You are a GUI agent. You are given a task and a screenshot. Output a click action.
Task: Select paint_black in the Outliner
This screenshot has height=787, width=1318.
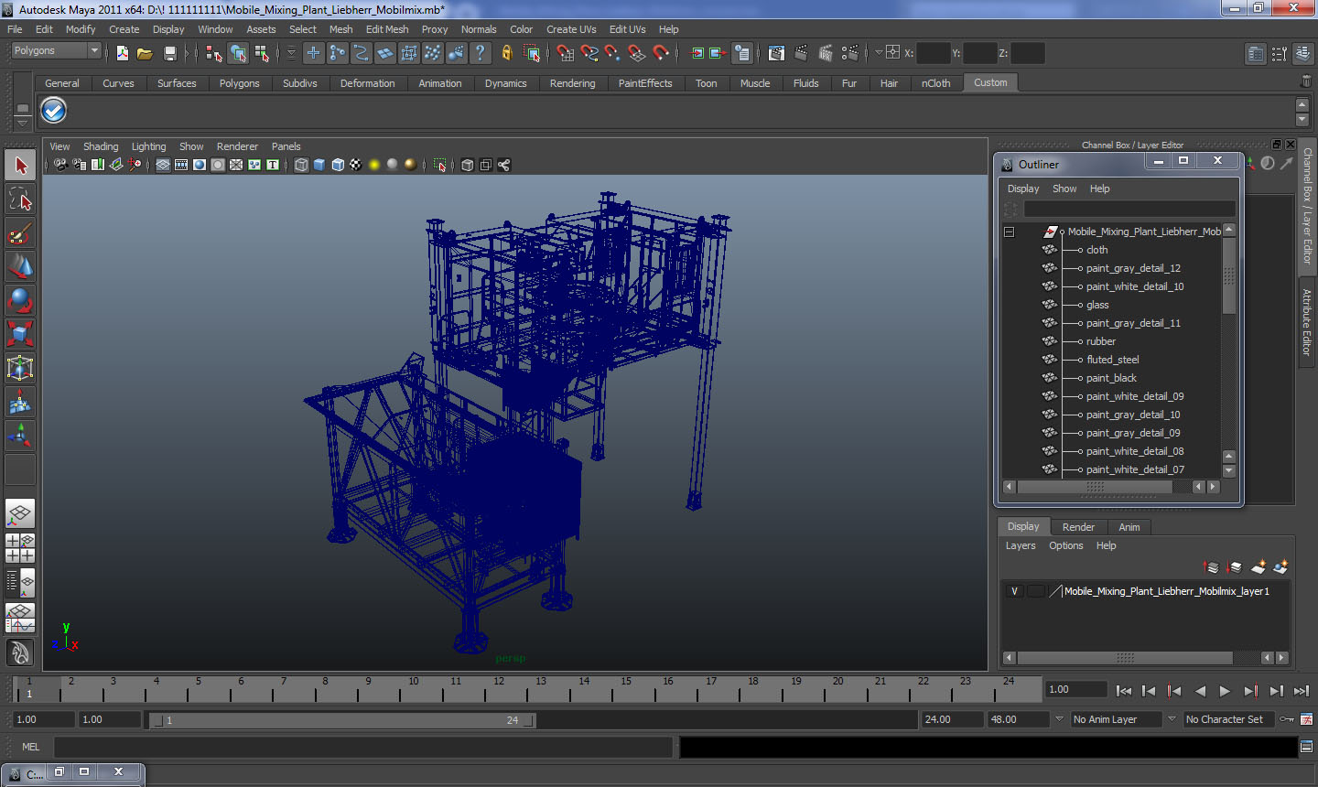click(x=1111, y=378)
